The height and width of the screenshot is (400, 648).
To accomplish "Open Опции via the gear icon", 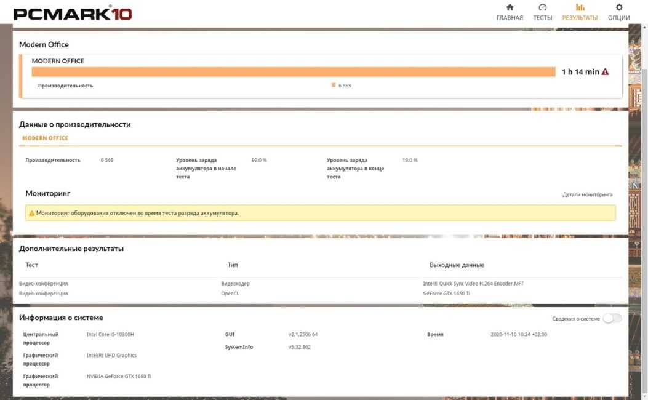I will coord(619,7).
